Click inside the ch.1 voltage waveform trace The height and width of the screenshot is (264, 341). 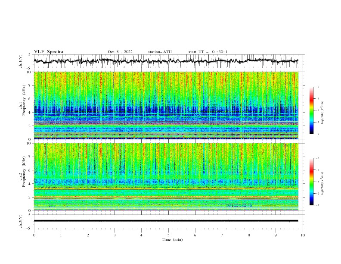pos(166,61)
